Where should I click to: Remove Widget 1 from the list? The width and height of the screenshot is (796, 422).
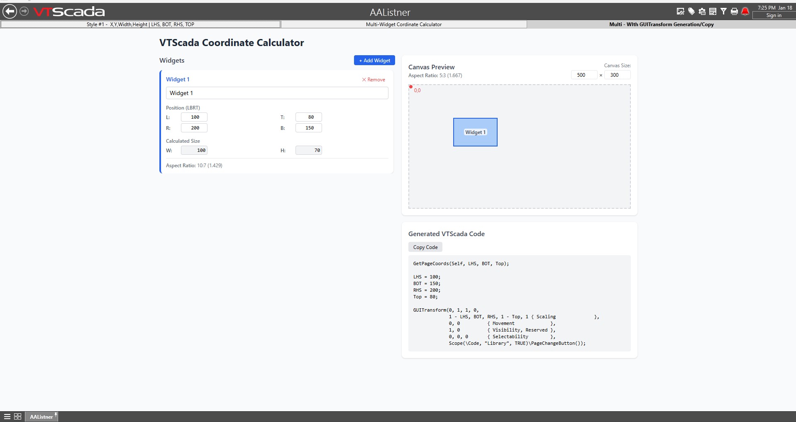374,80
